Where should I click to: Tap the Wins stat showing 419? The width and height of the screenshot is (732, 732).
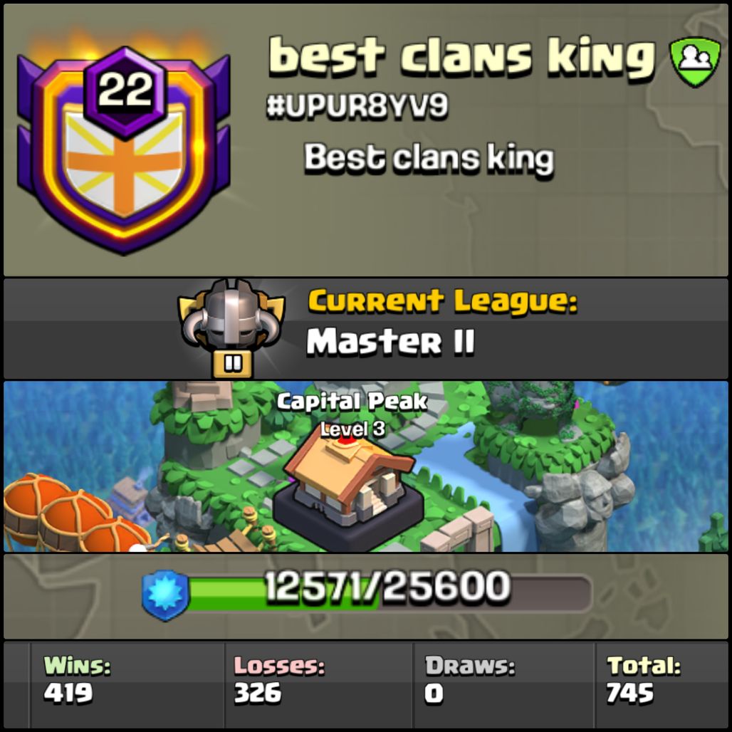click(x=78, y=679)
